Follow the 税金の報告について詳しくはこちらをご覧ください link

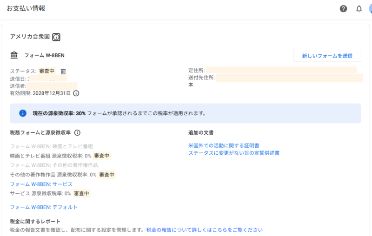tap(204, 230)
